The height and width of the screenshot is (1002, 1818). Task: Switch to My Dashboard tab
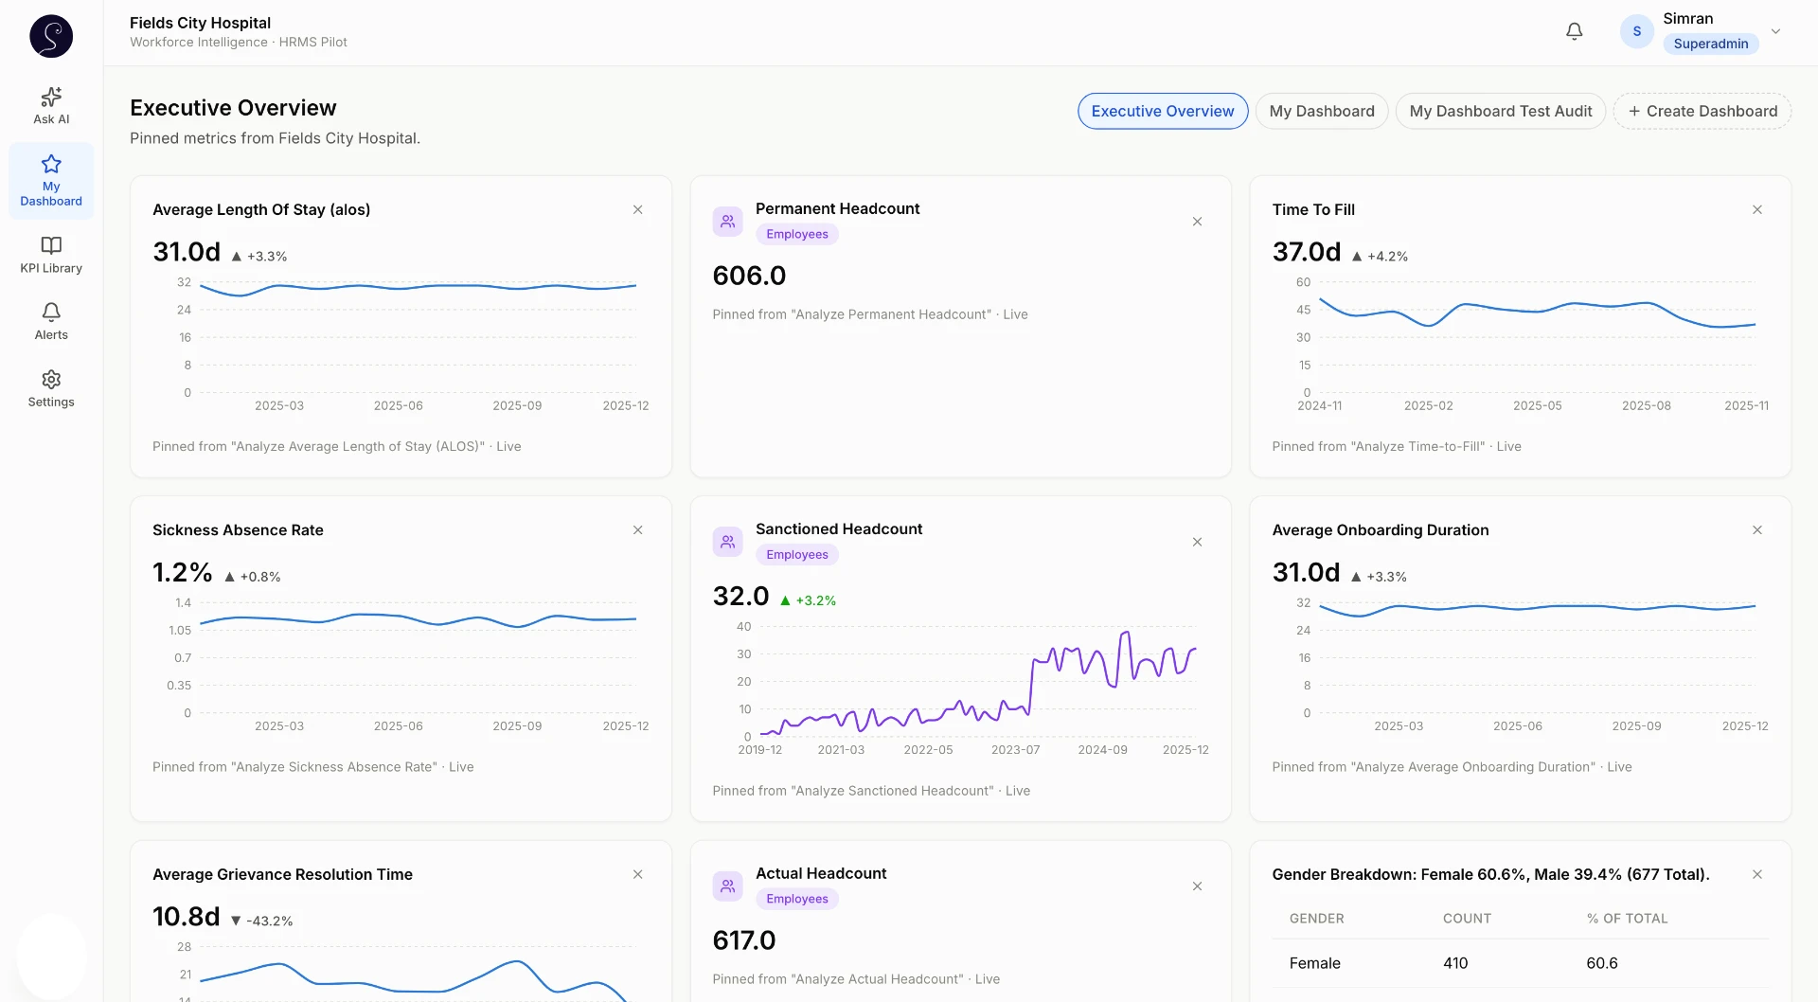[x=1322, y=111]
